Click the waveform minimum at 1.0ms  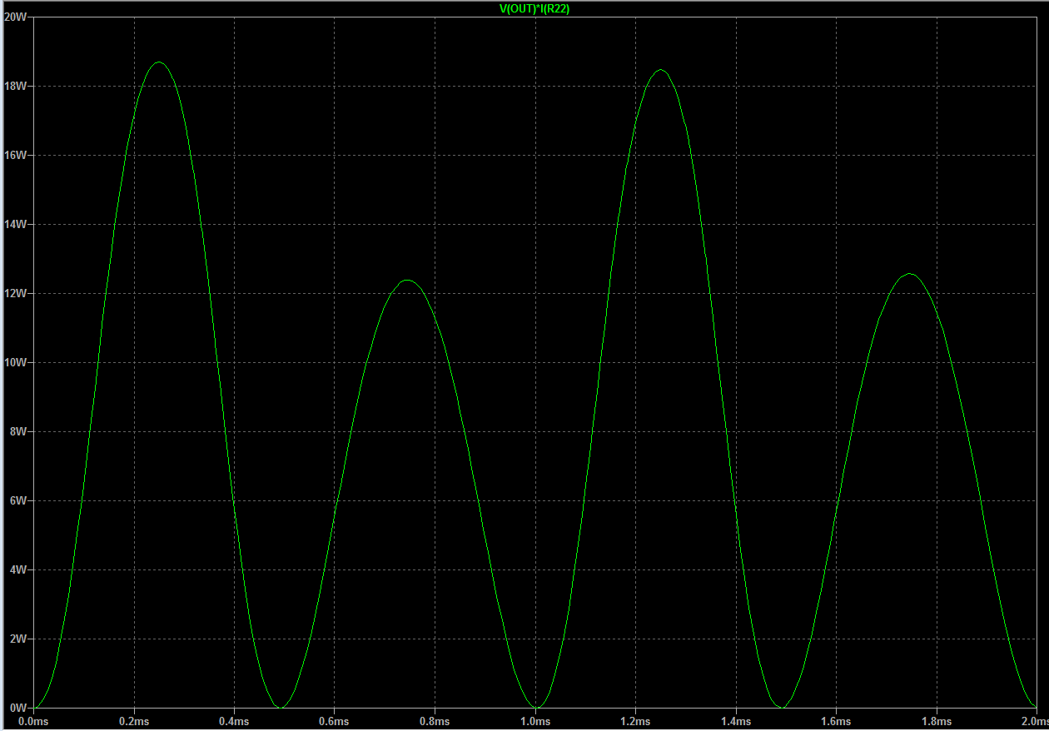tap(534, 707)
